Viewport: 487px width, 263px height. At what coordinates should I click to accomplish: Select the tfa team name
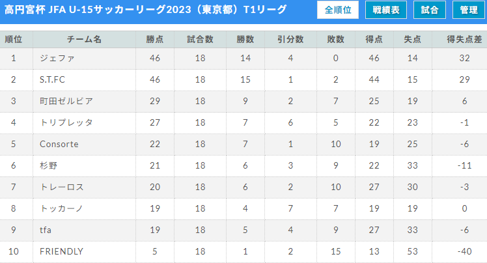(46, 230)
